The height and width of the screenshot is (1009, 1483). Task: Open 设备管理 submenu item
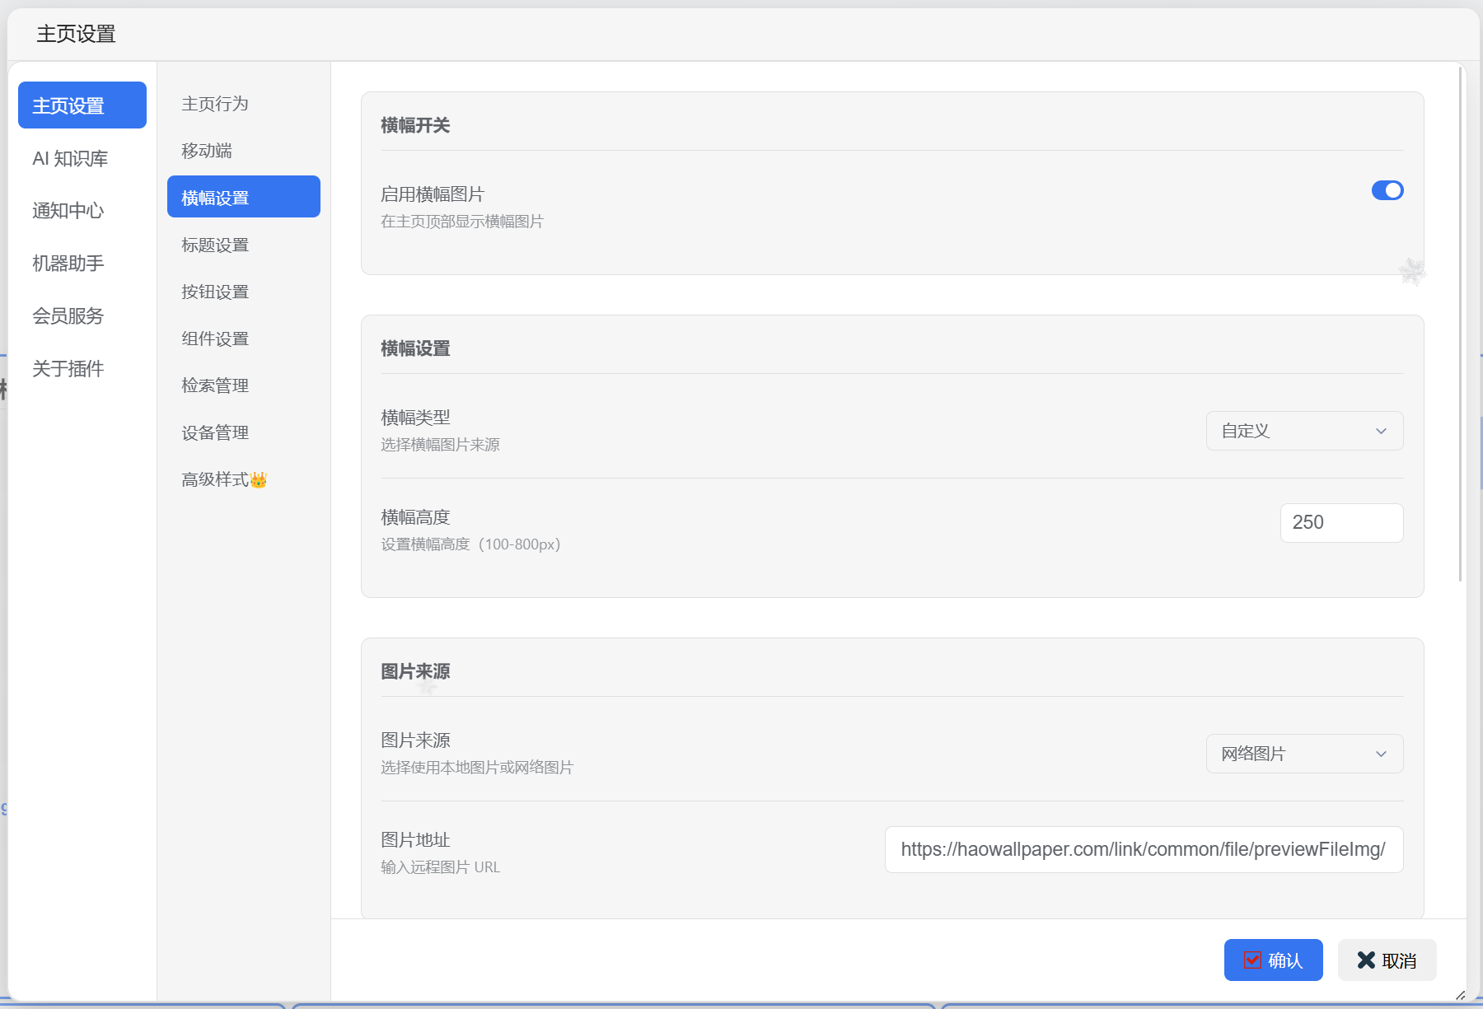point(244,432)
